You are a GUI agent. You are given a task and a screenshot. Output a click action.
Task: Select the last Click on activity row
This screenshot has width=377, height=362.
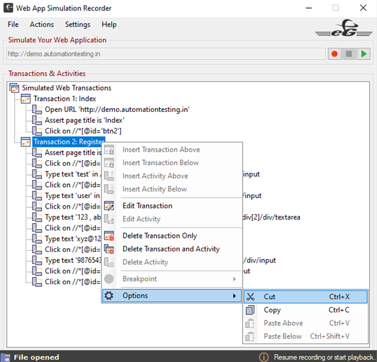[73, 282]
